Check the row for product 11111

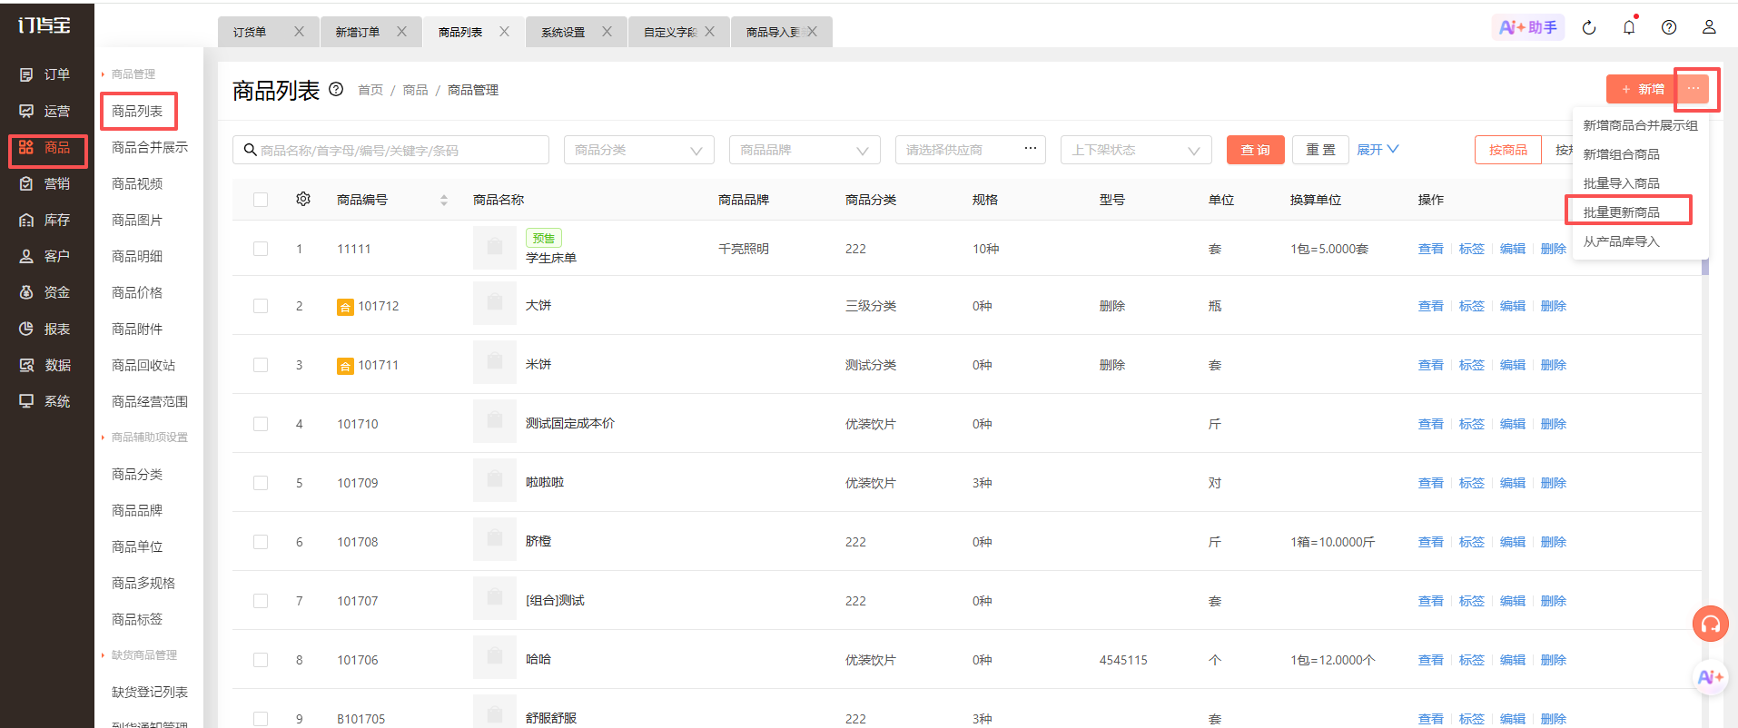pos(261,249)
